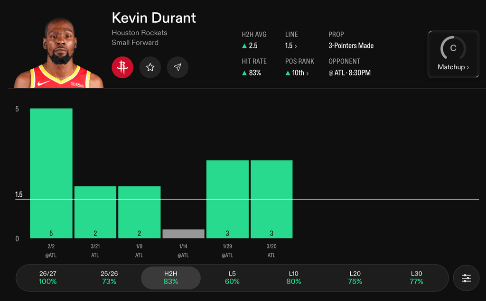Click the opponent @ ATL · 8:30PM text
This screenshot has height=301, width=486.
pos(349,73)
